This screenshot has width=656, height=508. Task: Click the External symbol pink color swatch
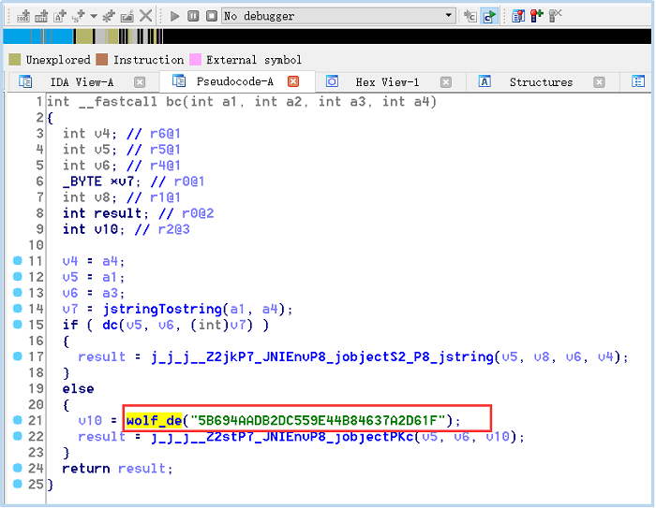click(195, 59)
